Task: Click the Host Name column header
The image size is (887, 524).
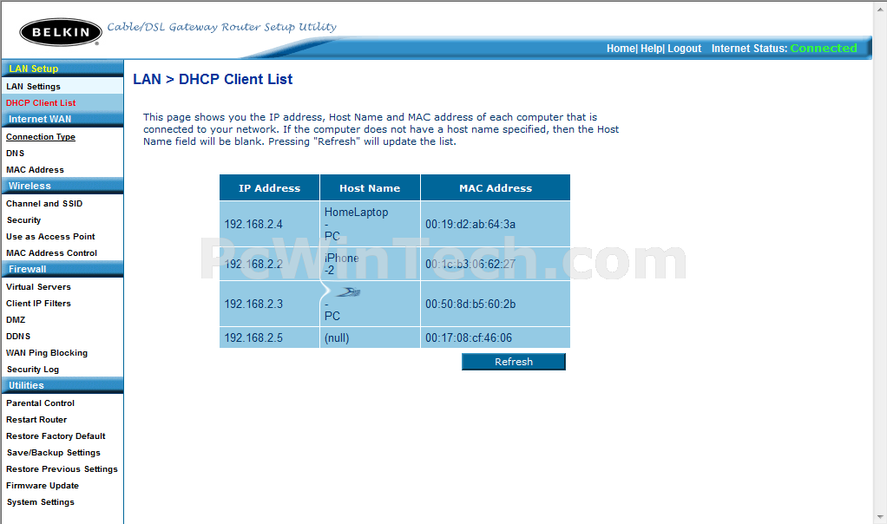Action: click(x=370, y=187)
